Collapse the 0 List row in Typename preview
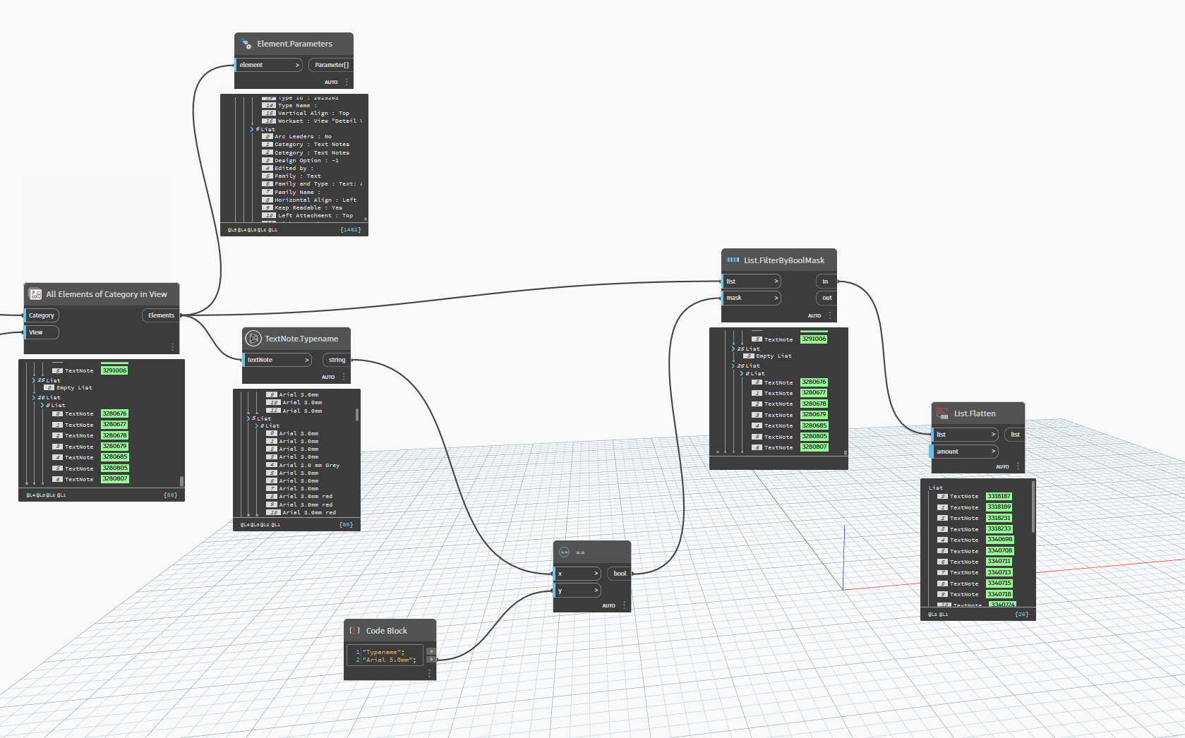Image resolution: width=1185 pixels, height=738 pixels. pyautogui.click(x=256, y=426)
